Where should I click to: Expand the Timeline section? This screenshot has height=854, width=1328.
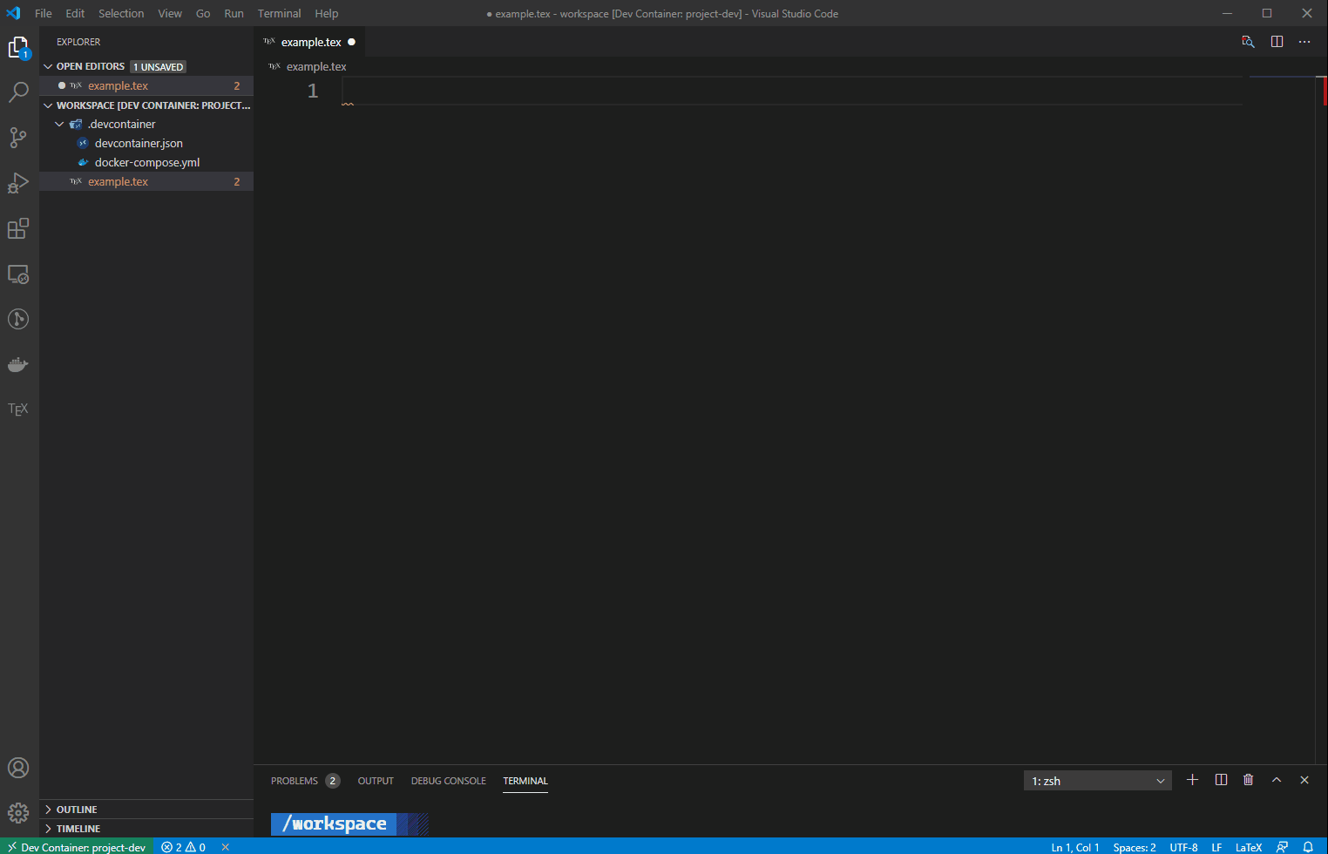(x=146, y=829)
